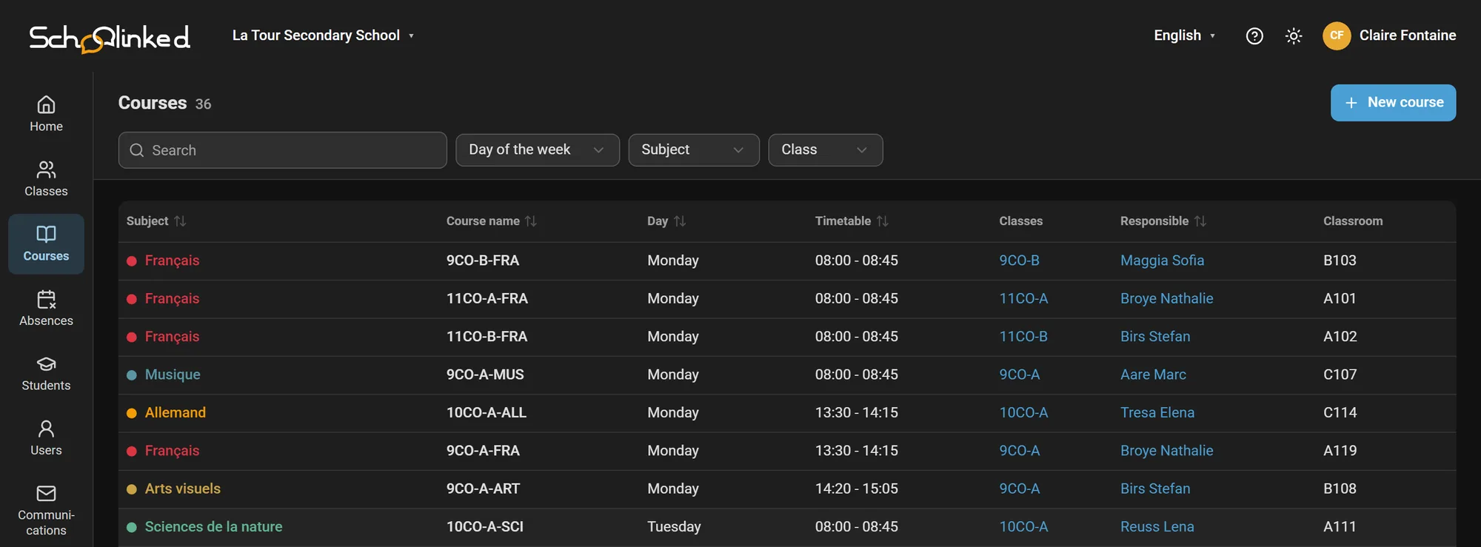Sort the table by Day
Image resolution: width=1481 pixels, height=547 pixels.
click(x=680, y=221)
